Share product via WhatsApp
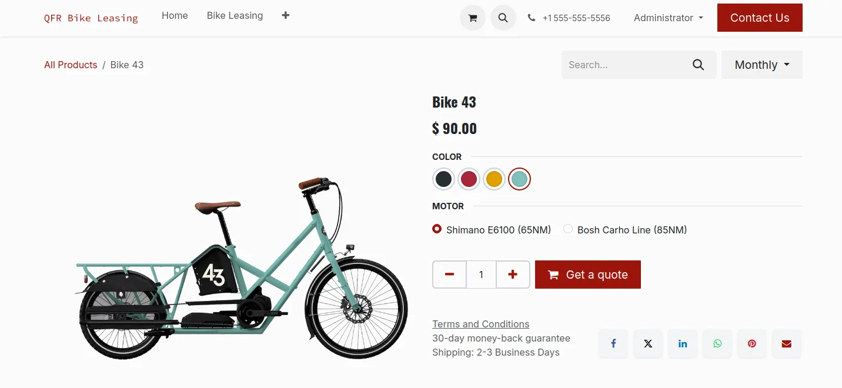This screenshot has height=388, width=842. click(x=717, y=344)
